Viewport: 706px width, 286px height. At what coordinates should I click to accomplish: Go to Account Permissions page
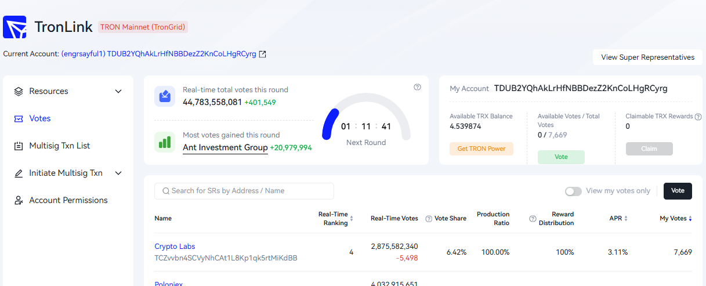[68, 200]
